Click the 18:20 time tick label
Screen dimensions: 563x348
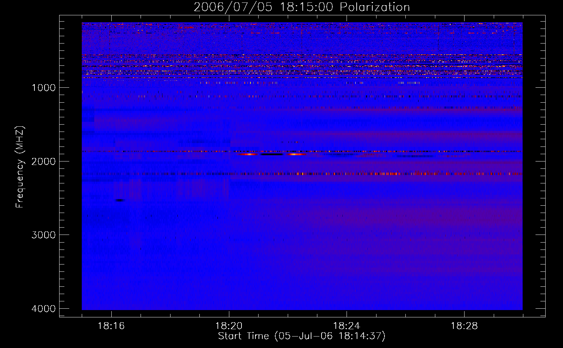coord(229,326)
